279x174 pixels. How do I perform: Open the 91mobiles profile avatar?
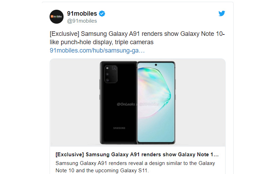pyautogui.click(x=57, y=17)
